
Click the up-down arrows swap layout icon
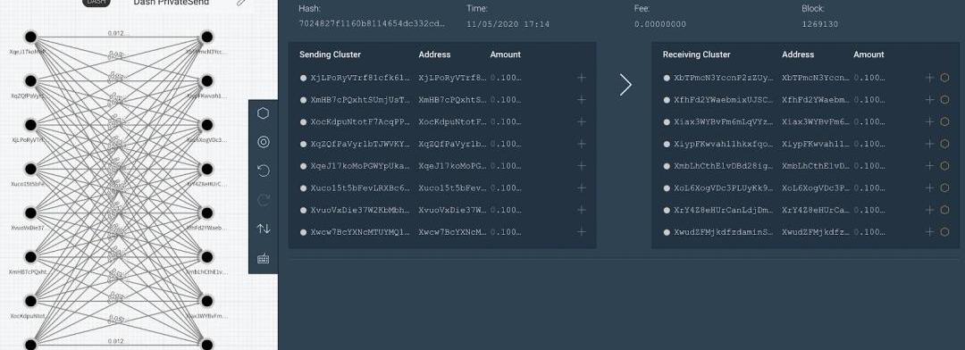(264, 229)
